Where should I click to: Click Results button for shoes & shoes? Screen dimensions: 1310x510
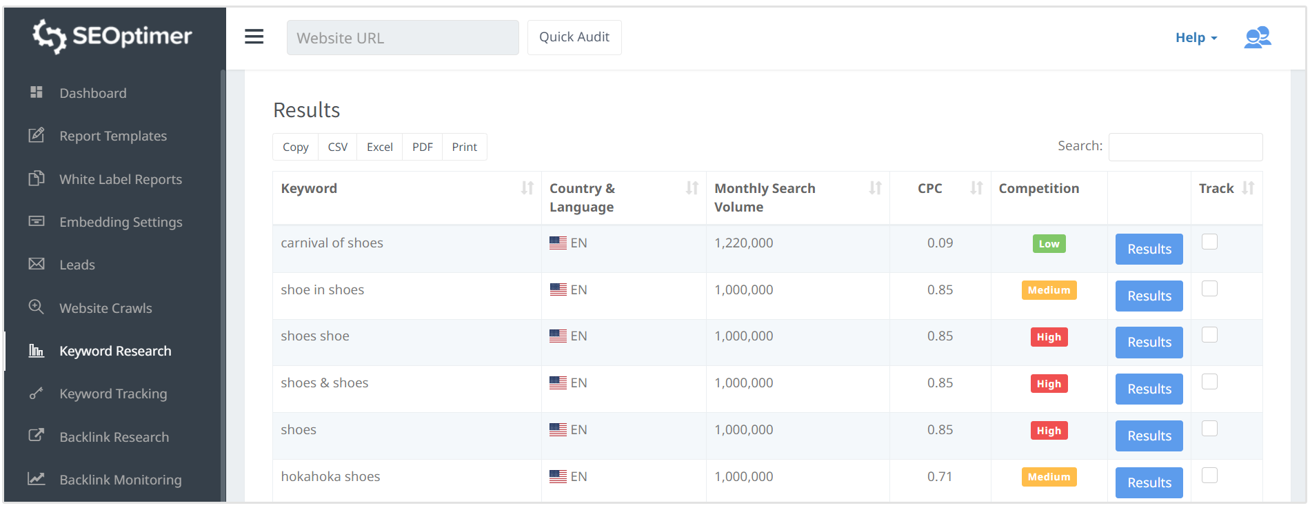coord(1149,389)
